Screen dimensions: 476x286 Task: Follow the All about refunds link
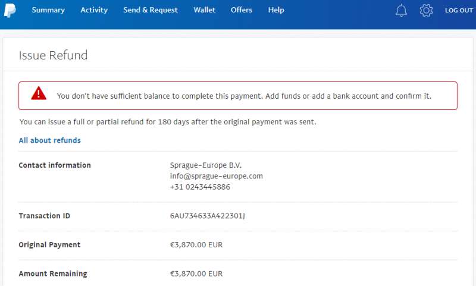(x=50, y=140)
